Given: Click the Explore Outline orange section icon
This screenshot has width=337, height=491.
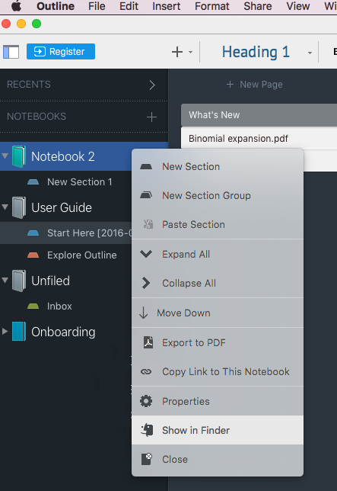Looking at the screenshot, I should (33, 255).
